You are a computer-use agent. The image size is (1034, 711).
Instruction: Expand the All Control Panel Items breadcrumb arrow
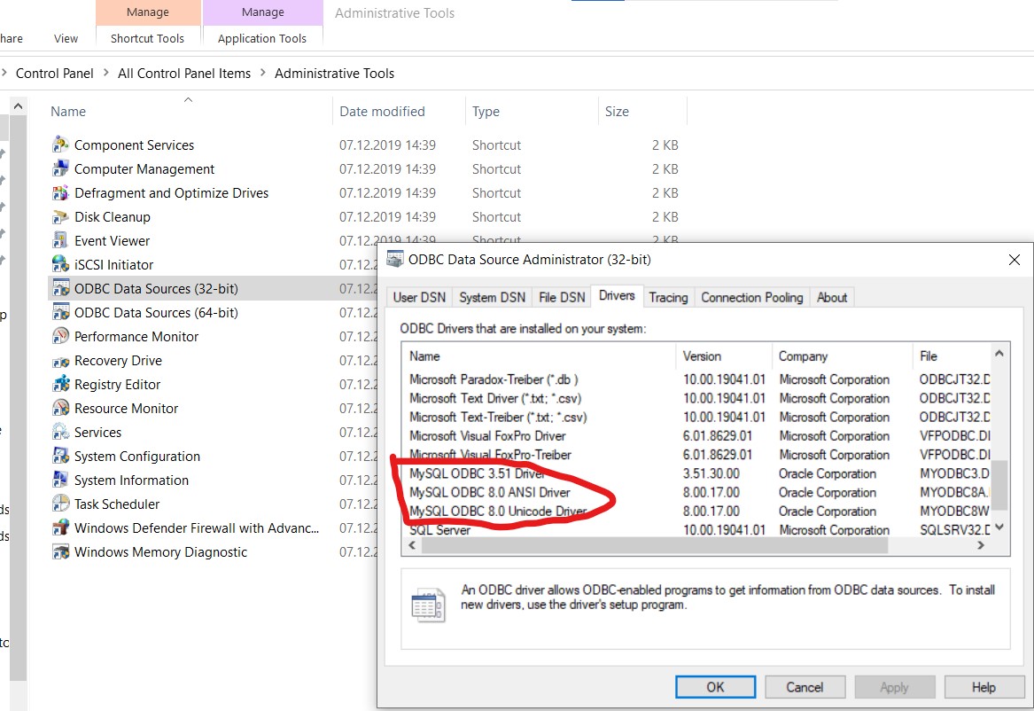(262, 74)
